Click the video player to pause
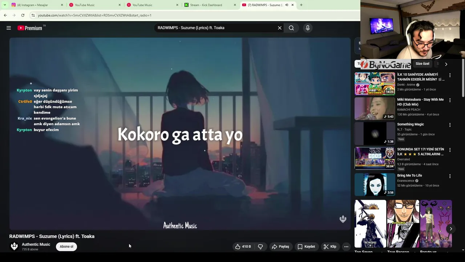Screen dimensions: 465x262 (x=180, y=134)
